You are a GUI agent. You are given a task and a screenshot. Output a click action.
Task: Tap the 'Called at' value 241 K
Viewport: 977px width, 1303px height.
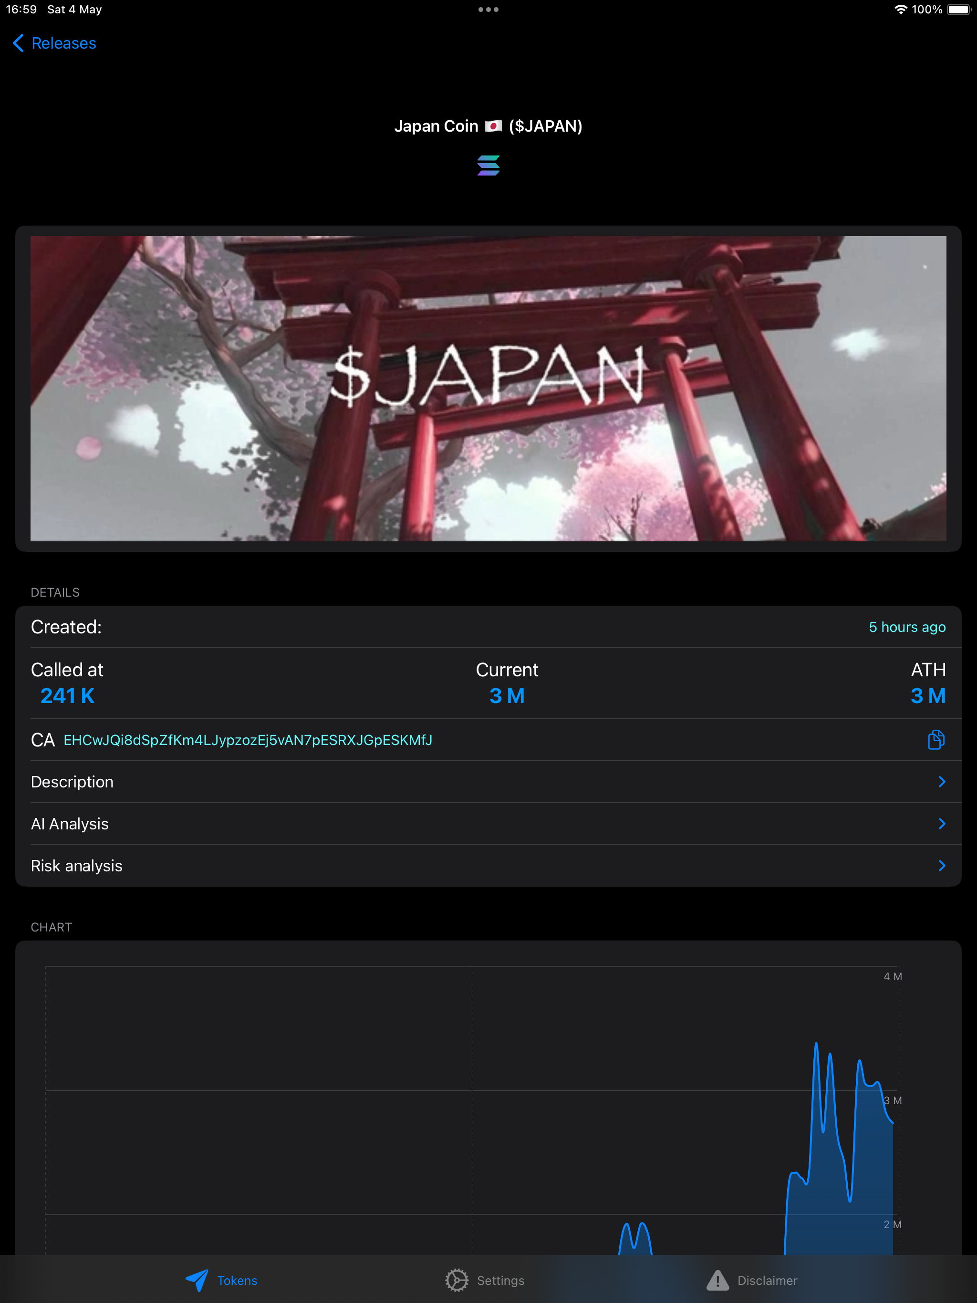pyautogui.click(x=67, y=696)
